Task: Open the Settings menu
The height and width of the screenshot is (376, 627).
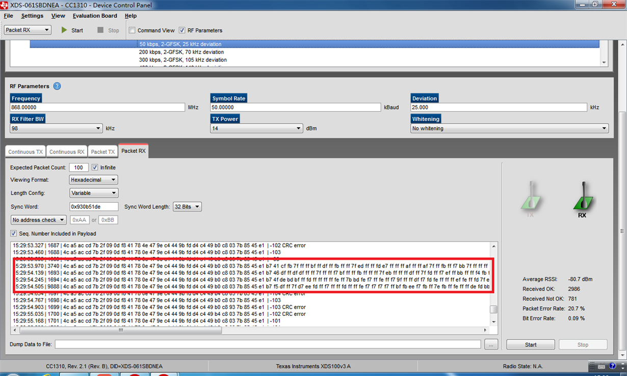Action: coord(32,16)
